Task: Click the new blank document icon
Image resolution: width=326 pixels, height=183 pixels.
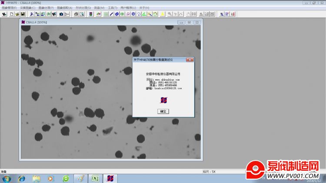Action: tap(11, 14)
